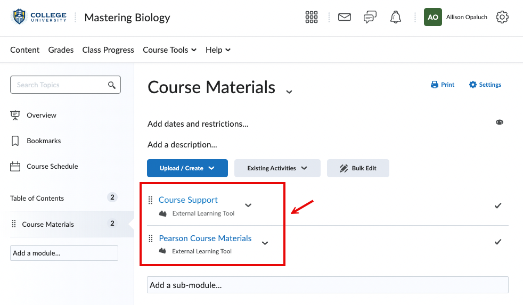Click the Course Support completion checkmark

498,205
